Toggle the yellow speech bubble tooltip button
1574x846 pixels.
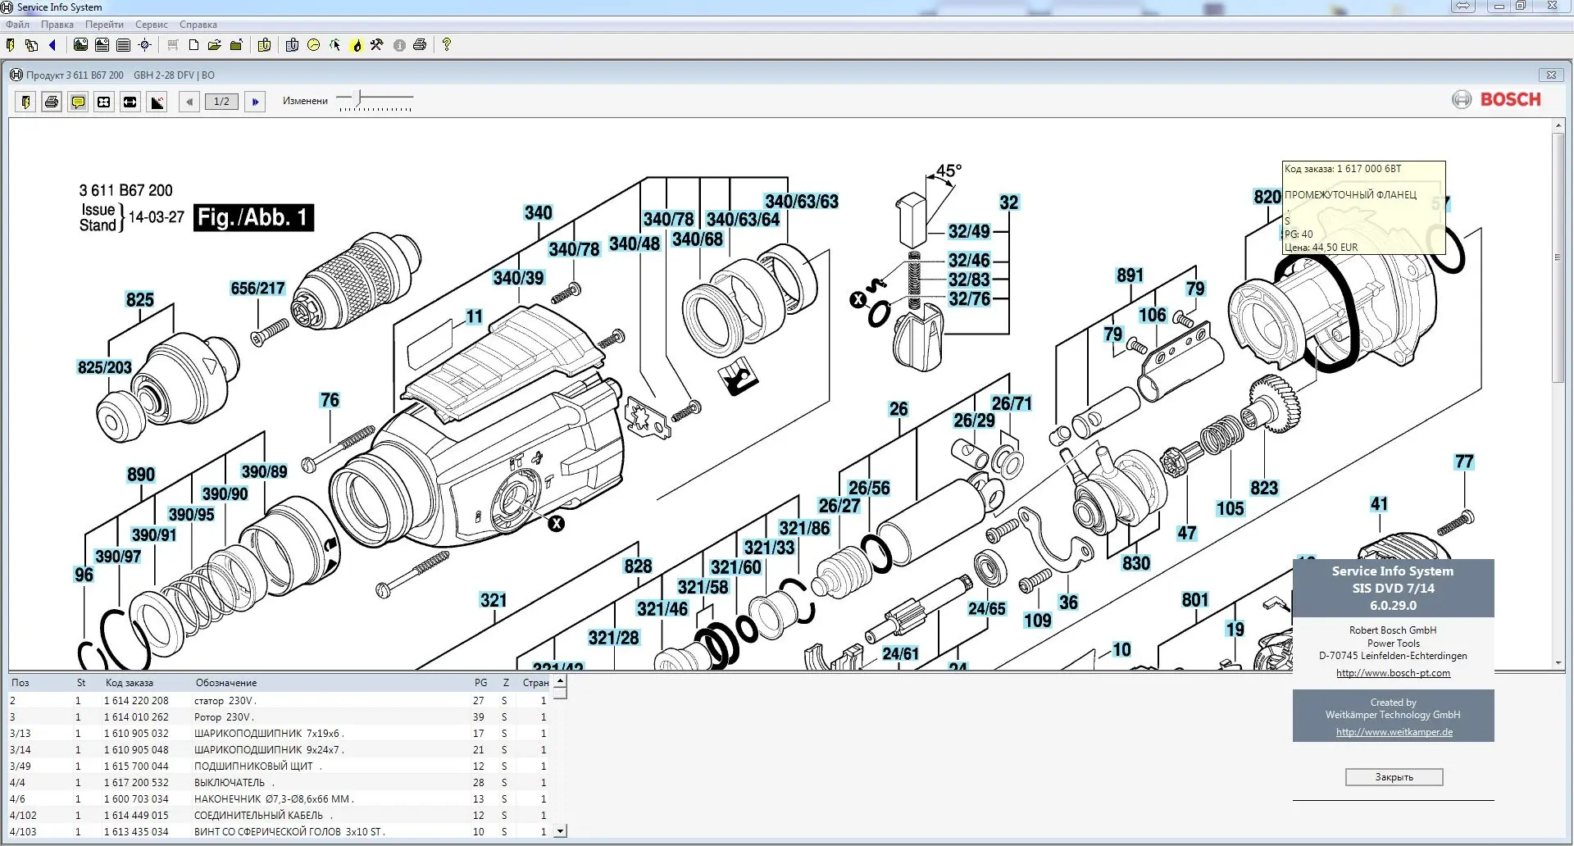coord(78,102)
